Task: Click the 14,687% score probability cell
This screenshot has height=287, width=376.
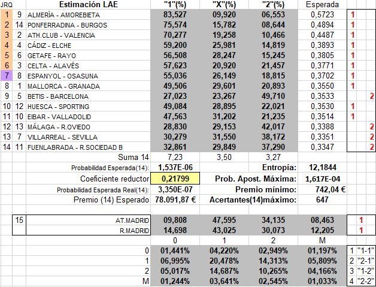Action: click(224, 271)
